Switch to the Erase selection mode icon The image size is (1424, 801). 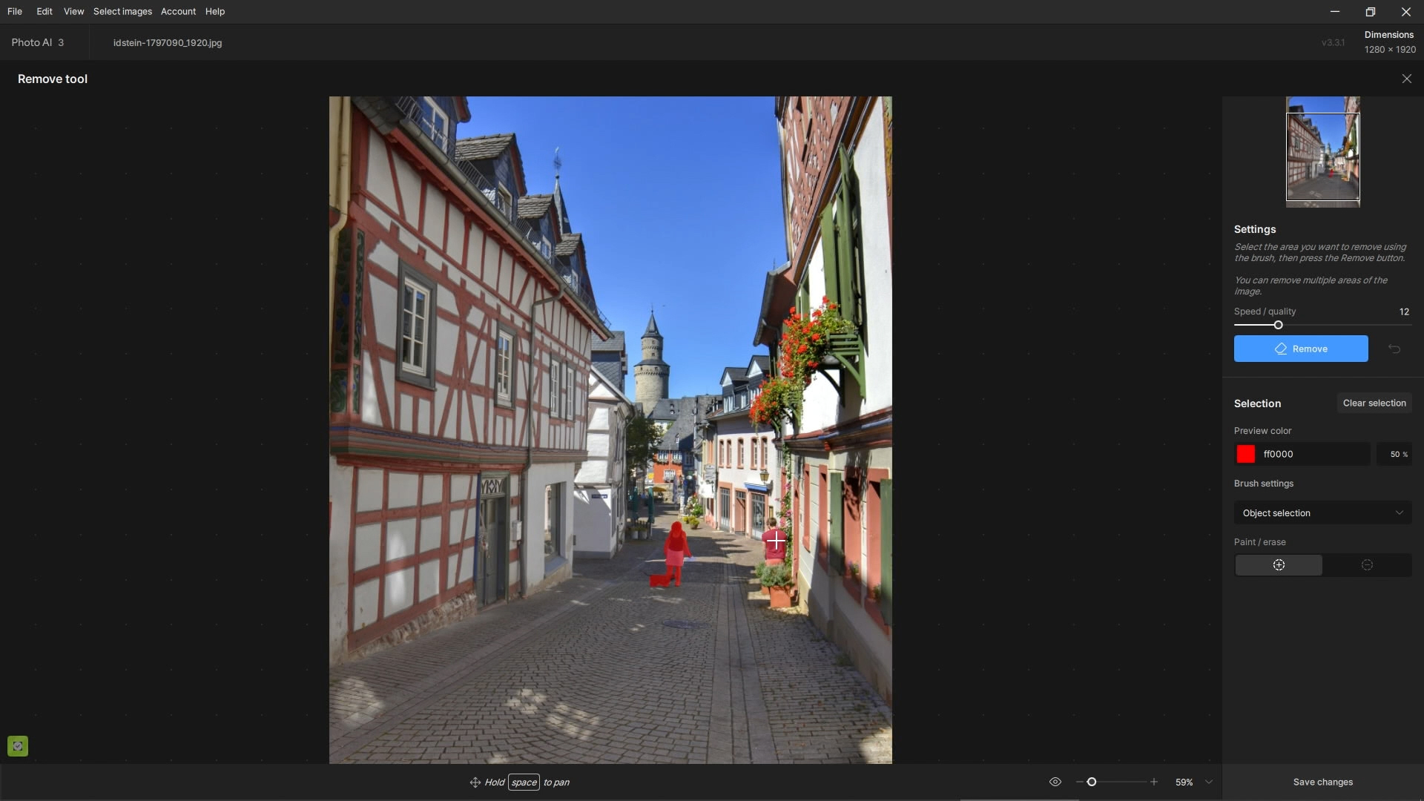(1367, 565)
